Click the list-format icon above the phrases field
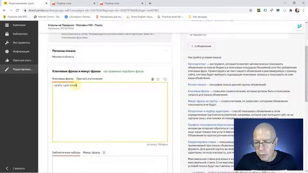Image resolution: width=308 pixels, height=173 pixels. point(153,79)
